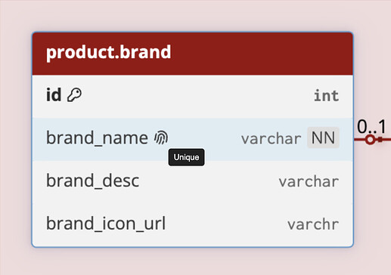Click the 0..1 cardinality label

371,126
